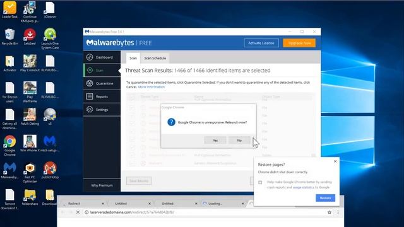Image resolution: width=404 pixels, height=227 pixels.
Task: Open the More information link
Action: pyautogui.click(x=151, y=87)
